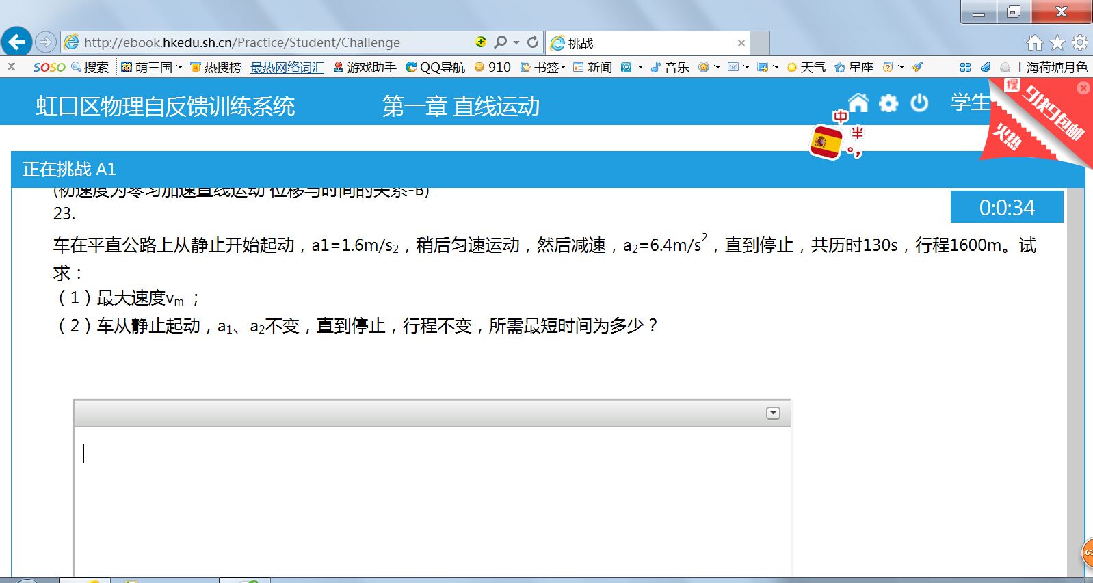The image size is (1093, 583).
Task: Open the browser Home page icon
Action: click(1034, 43)
